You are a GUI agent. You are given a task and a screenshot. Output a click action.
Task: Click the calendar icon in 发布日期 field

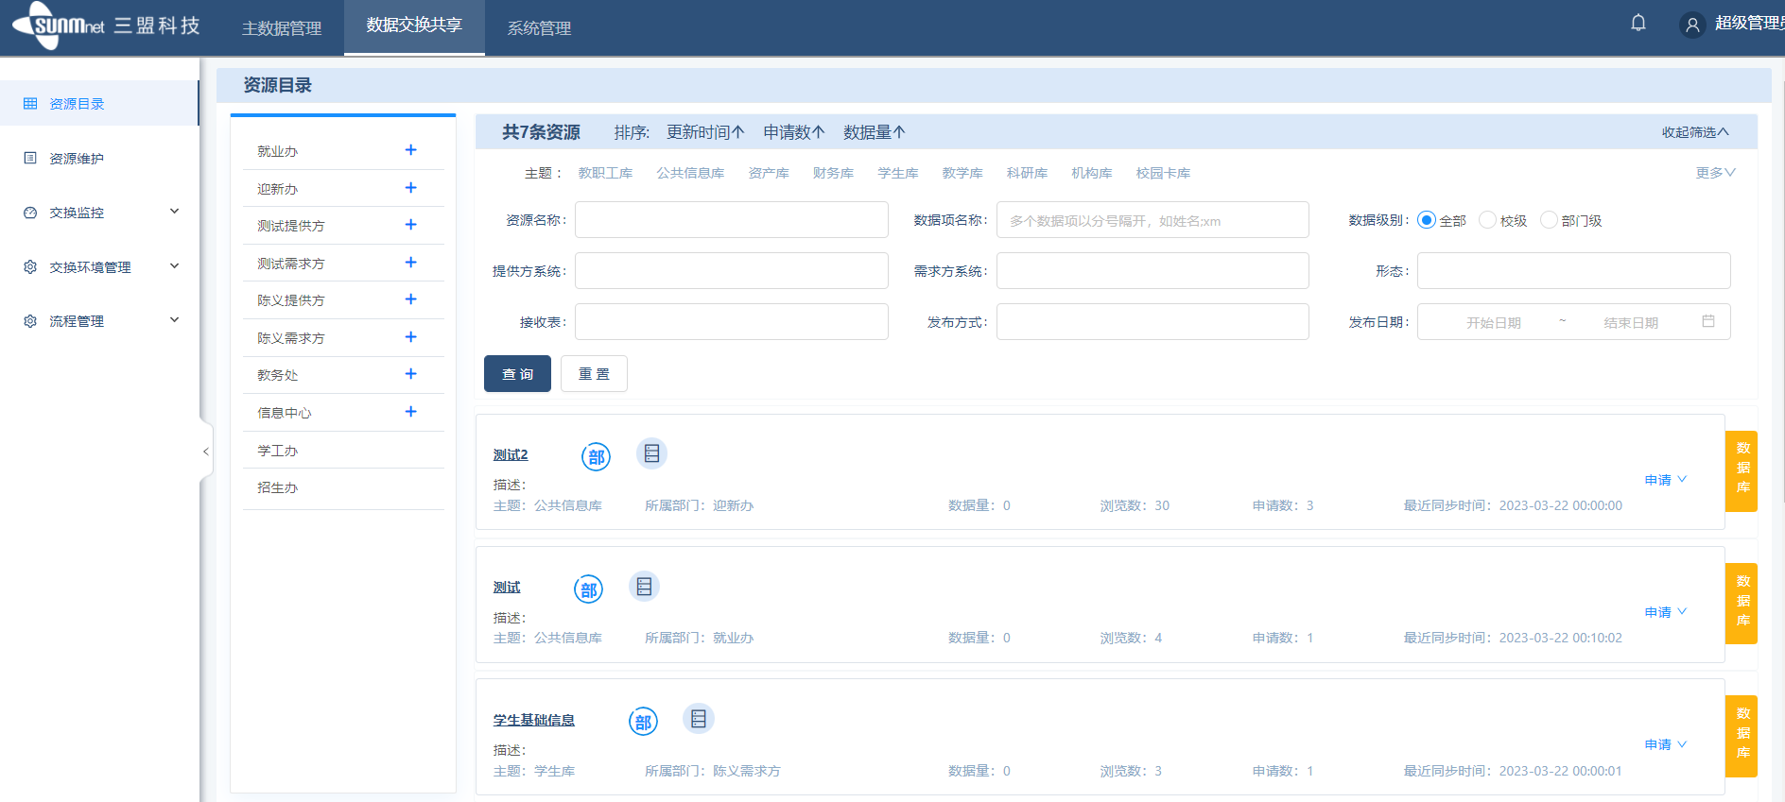click(x=1708, y=322)
